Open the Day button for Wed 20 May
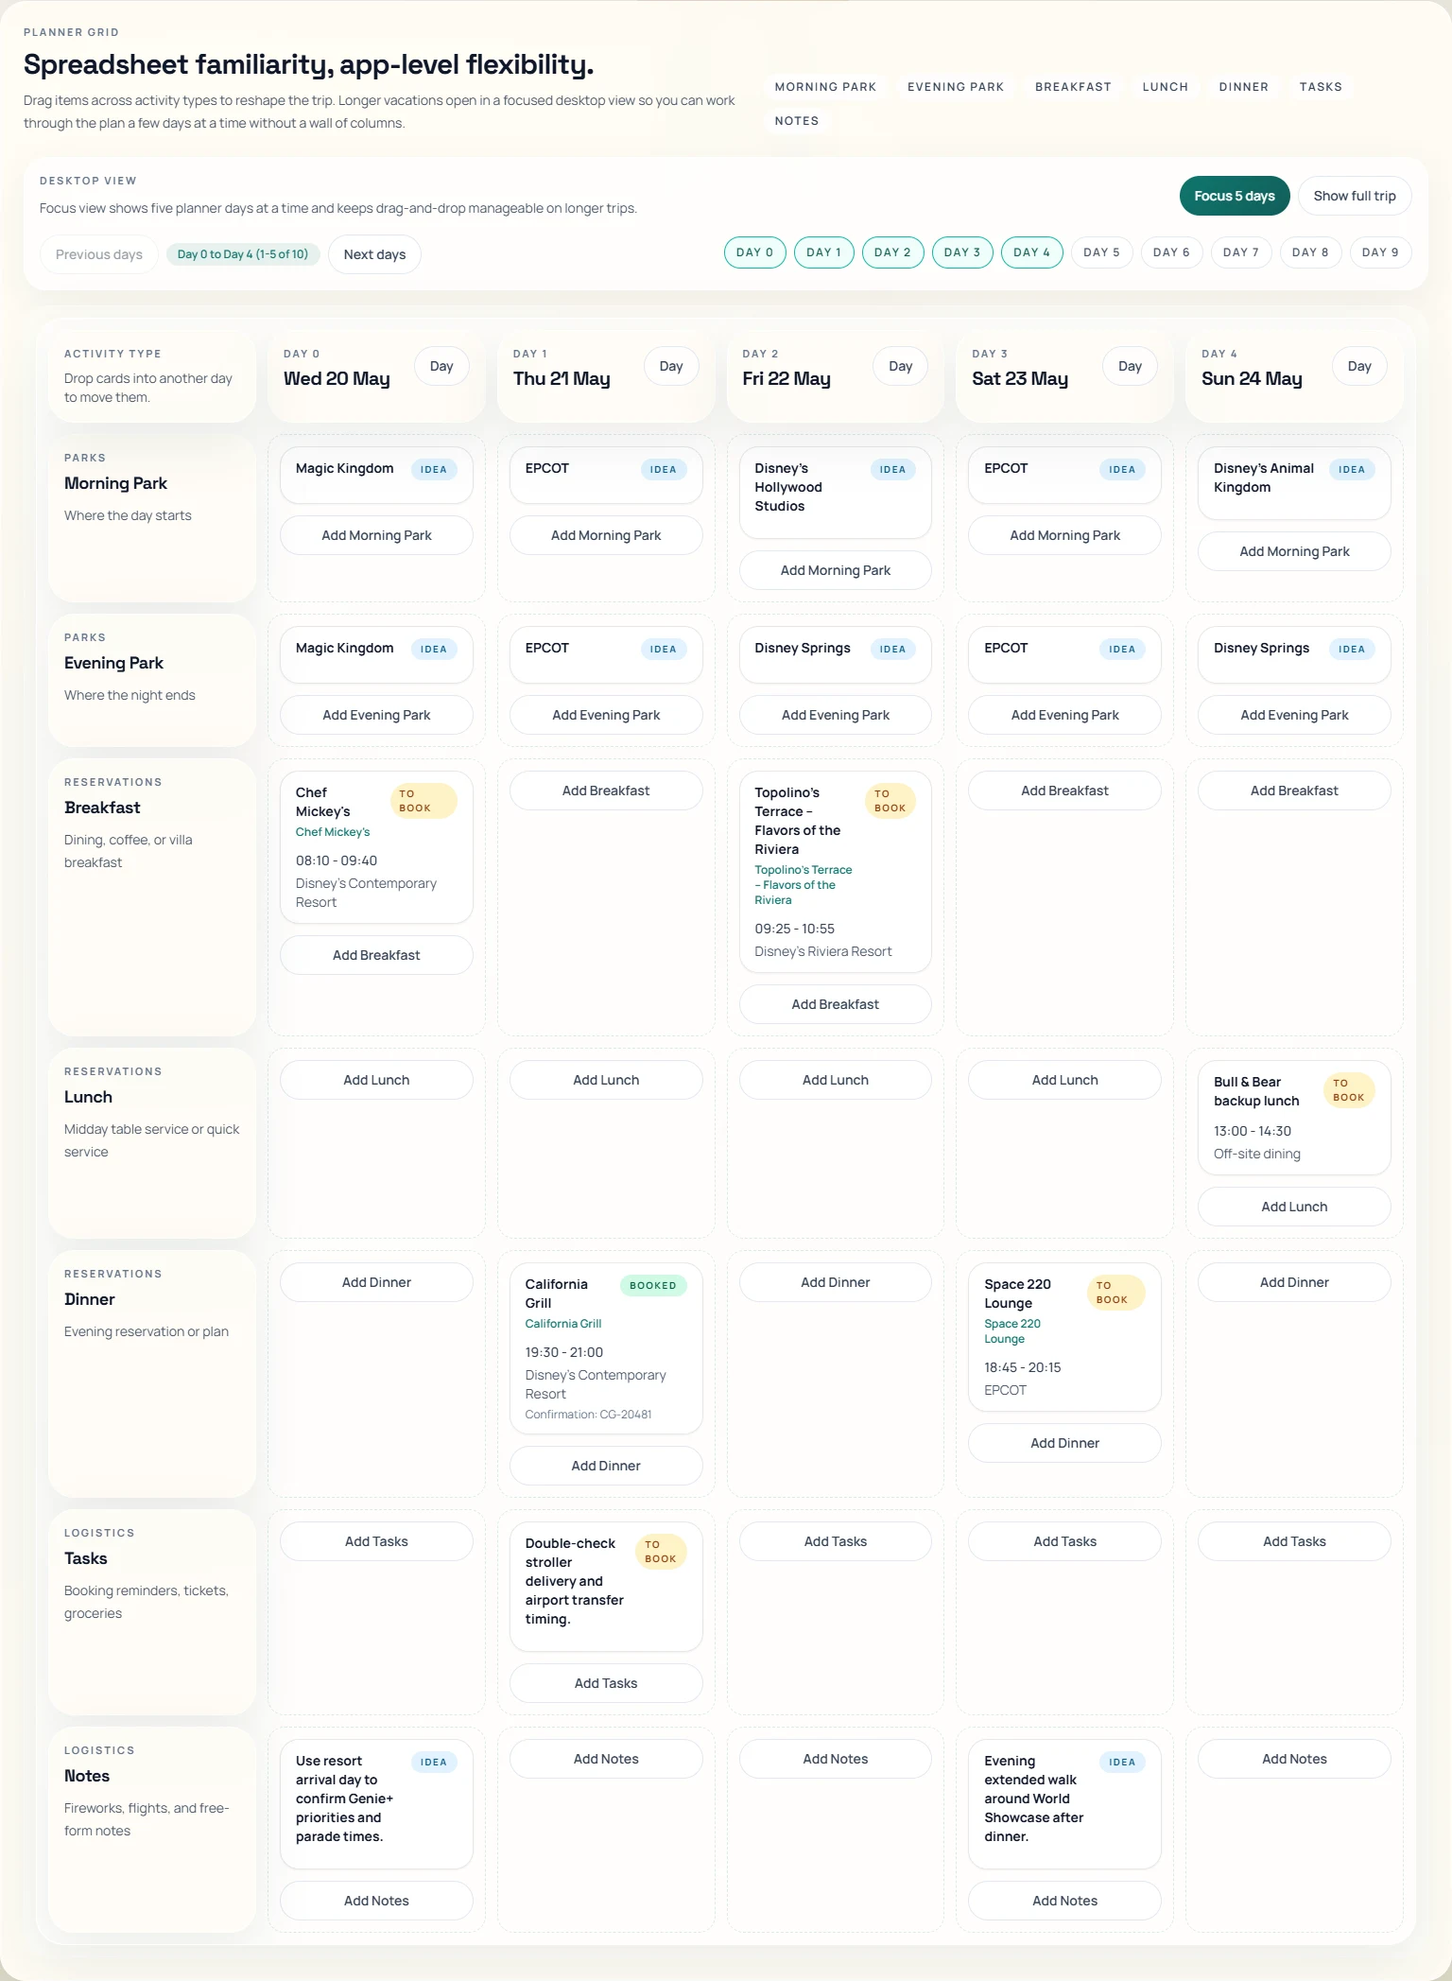1452x1981 pixels. click(441, 366)
